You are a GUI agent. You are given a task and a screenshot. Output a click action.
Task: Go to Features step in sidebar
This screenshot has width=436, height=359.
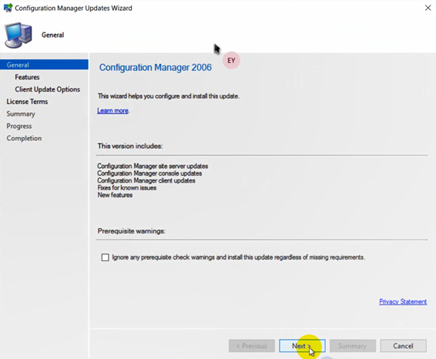click(x=27, y=77)
